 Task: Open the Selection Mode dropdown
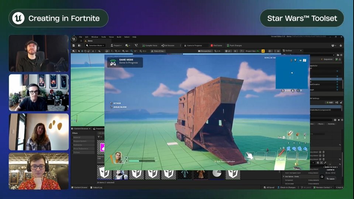[95, 45]
